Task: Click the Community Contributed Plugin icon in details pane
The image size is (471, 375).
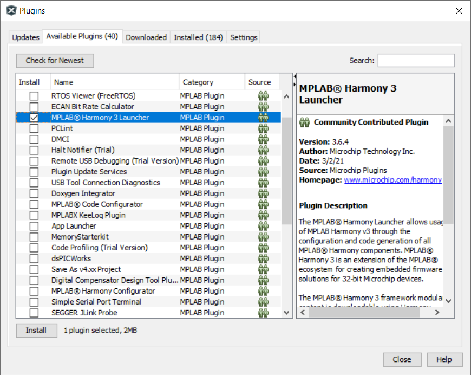Action: coord(303,122)
